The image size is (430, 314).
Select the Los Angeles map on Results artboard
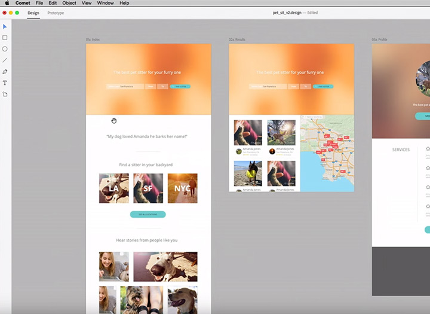(327, 153)
